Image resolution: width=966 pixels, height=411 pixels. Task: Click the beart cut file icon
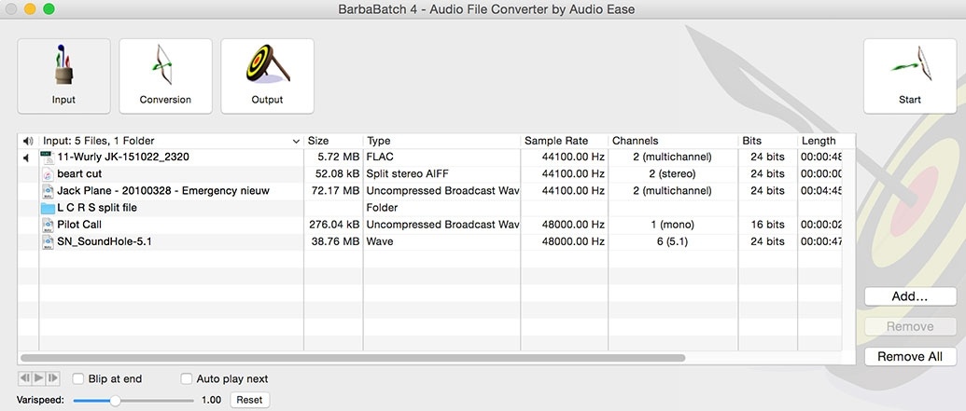point(48,174)
